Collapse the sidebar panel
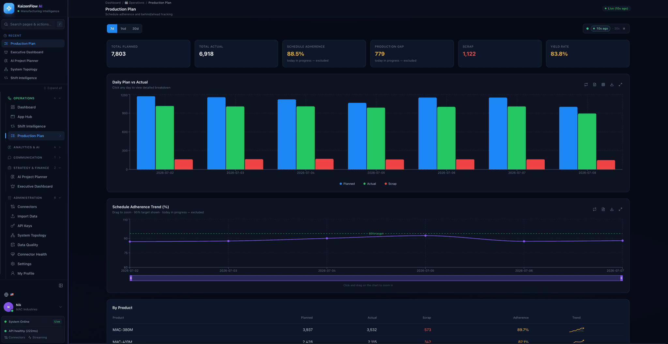This screenshot has height=344, width=668. [x=61, y=286]
